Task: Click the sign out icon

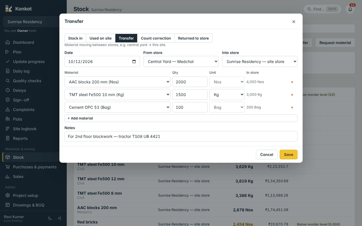Action: pyautogui.click(x=59, y=218)
